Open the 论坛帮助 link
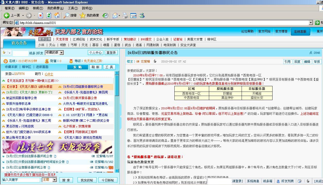323x185 pixels. (247, 31)
